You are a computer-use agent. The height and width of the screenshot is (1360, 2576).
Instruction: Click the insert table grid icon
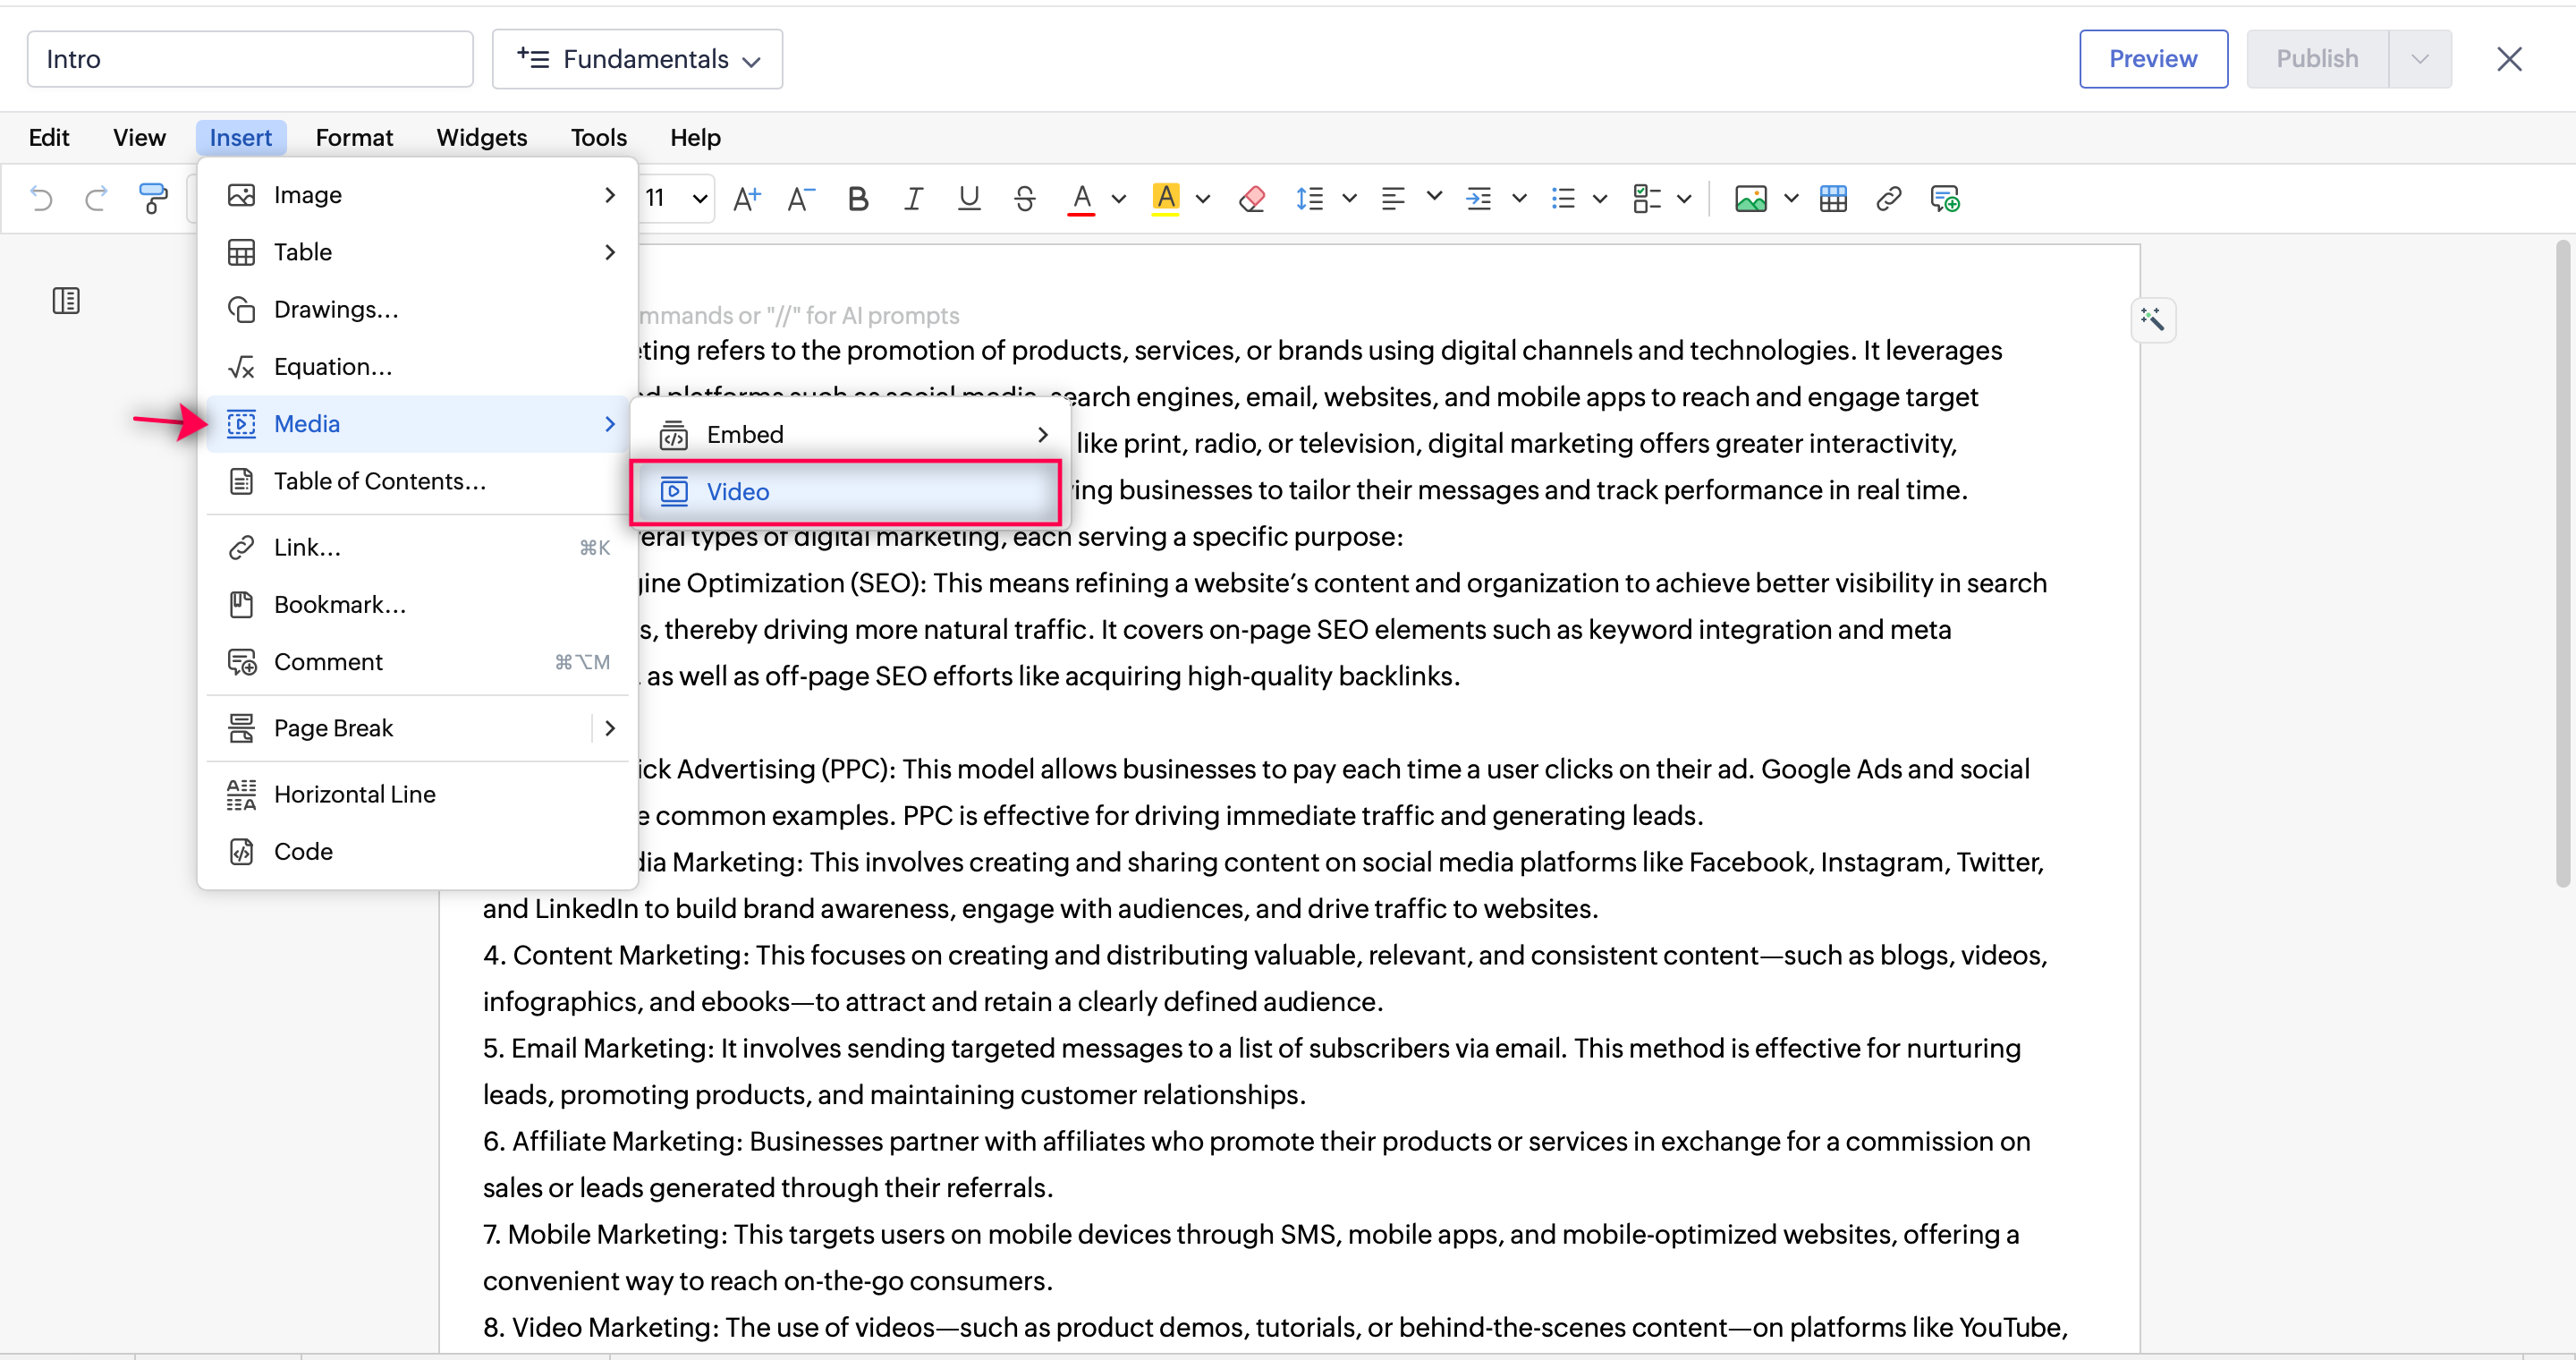pyautogui.click(x=1833, y=199)
